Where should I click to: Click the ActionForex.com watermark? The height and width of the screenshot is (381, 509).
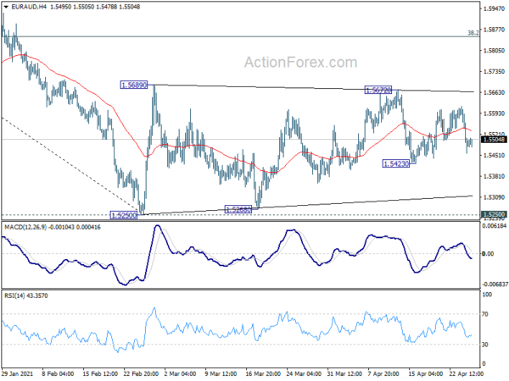point(300,62)
